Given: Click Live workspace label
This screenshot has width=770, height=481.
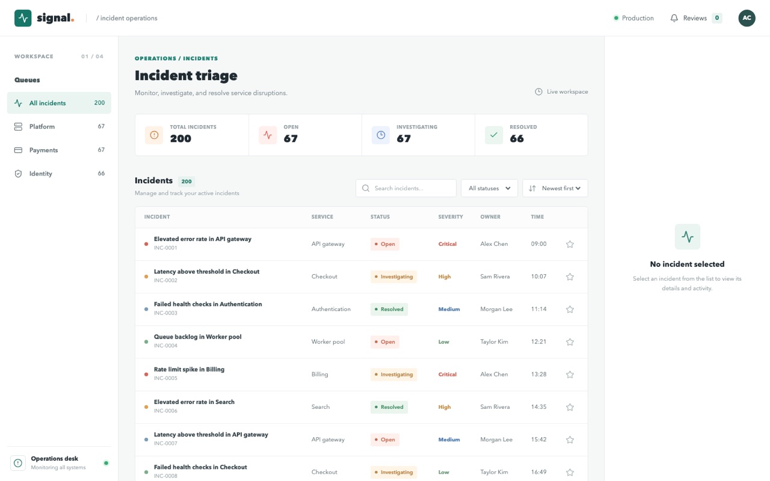Looking at the screenshot, I should tap(567, 92).
